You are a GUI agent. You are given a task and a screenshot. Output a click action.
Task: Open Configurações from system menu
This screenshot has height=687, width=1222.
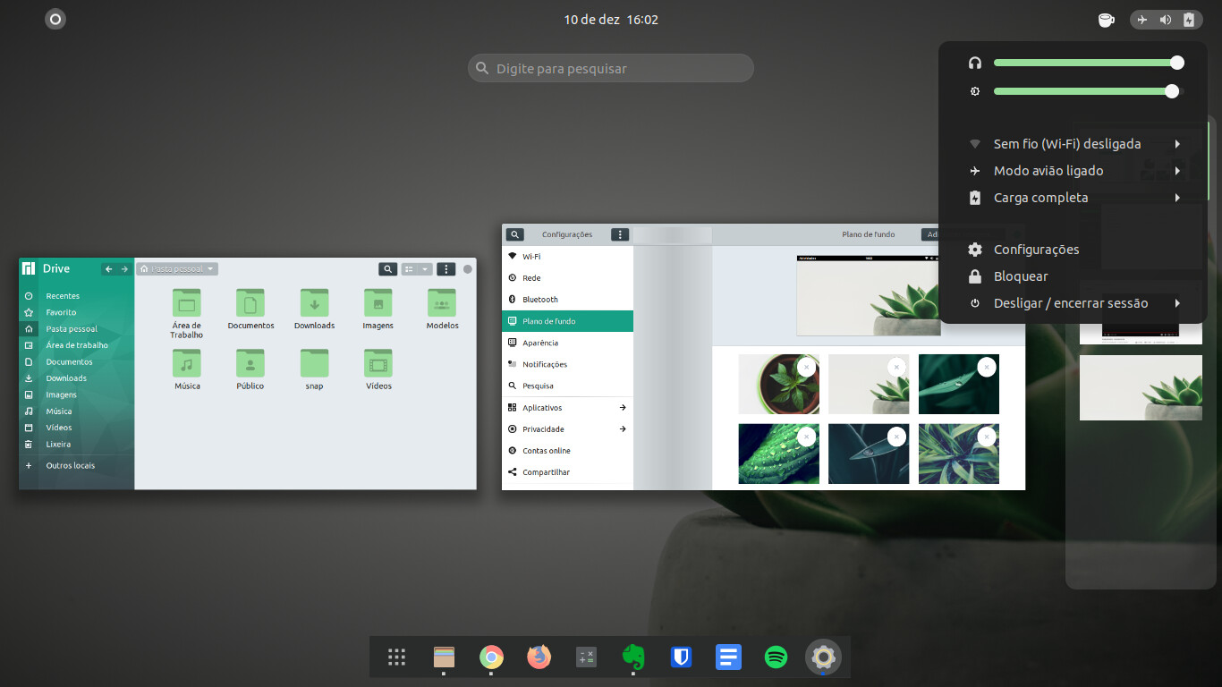(x=1036, y=250)
